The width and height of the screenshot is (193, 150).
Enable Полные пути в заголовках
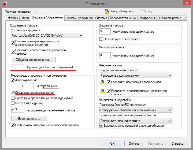click(101, 39)
